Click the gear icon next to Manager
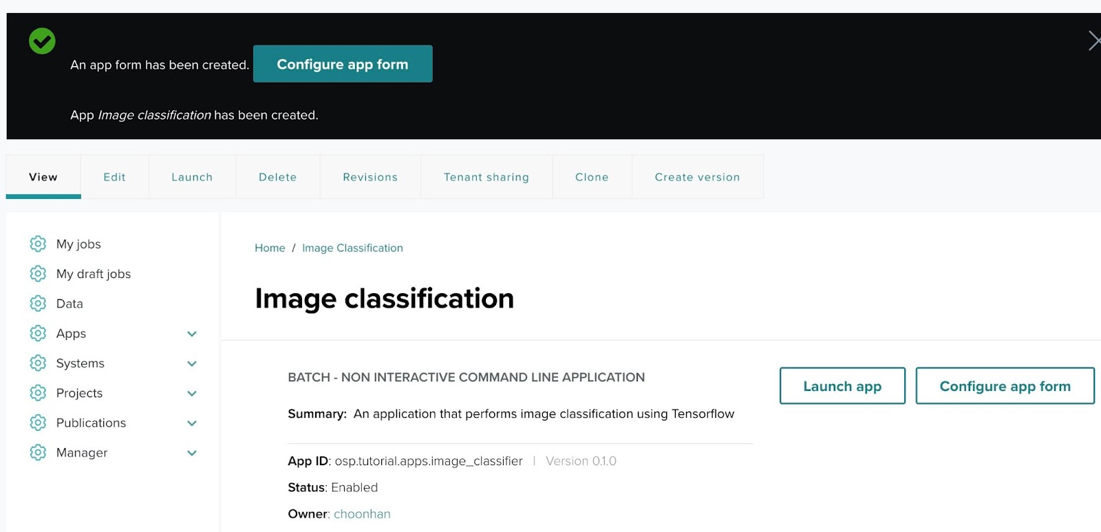This screenshot has width=1101, height=532. [38, 452]
